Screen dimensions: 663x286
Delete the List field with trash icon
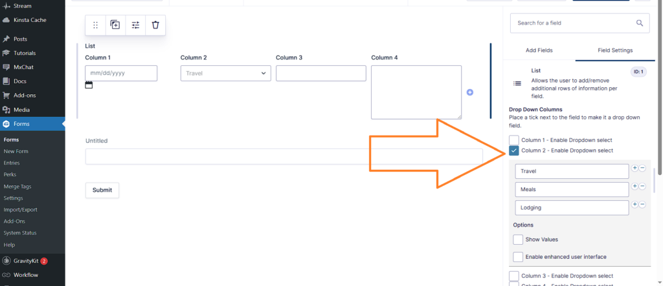[155, 25]
